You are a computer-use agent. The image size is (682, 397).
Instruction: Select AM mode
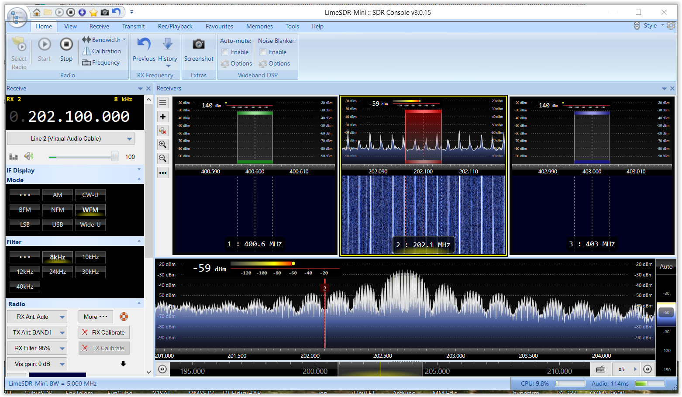[58, 195]
